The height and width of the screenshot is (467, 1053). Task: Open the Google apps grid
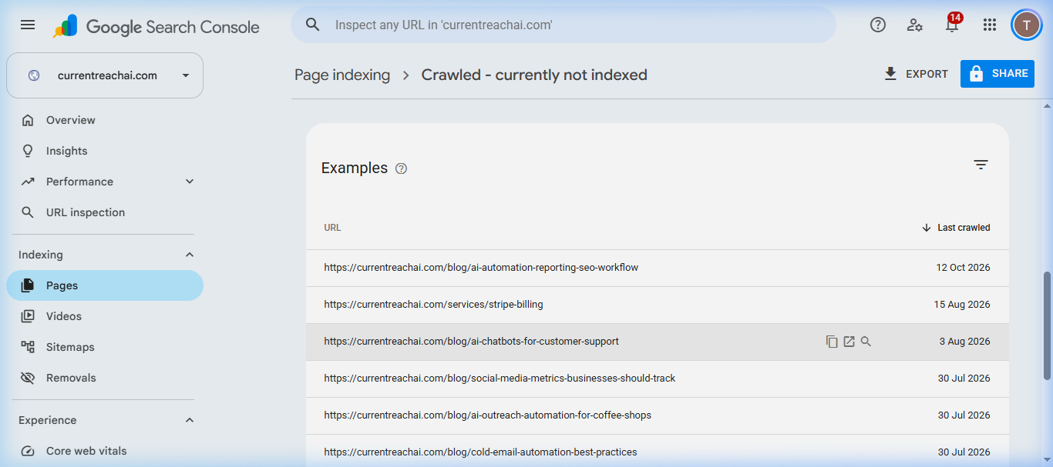[x=990, y=25]
